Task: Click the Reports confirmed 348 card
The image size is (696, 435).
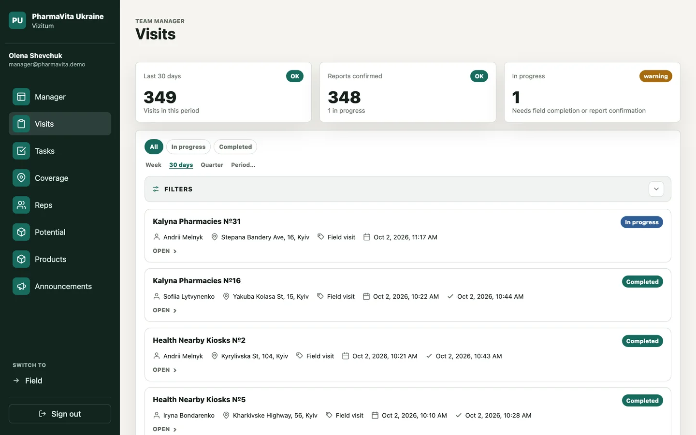Action: [408, 92]
